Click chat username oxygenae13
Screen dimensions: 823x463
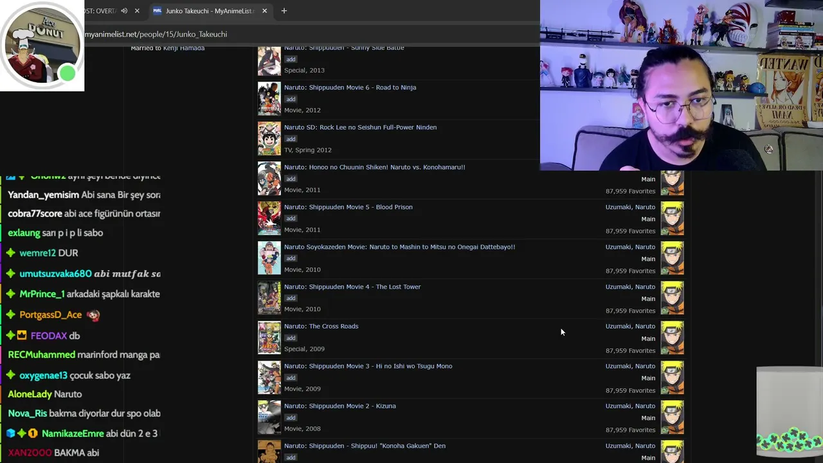tap(43, 376)
